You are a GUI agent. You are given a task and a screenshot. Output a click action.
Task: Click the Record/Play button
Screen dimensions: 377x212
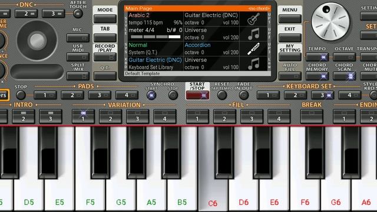105,57
